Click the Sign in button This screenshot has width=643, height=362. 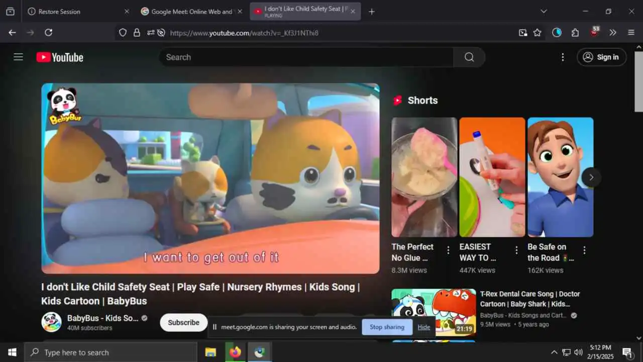coord(601,57)
